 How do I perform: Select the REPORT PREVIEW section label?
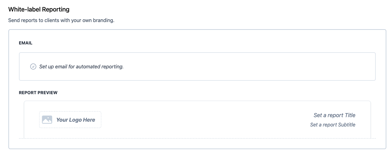click(x=38, y=93)
